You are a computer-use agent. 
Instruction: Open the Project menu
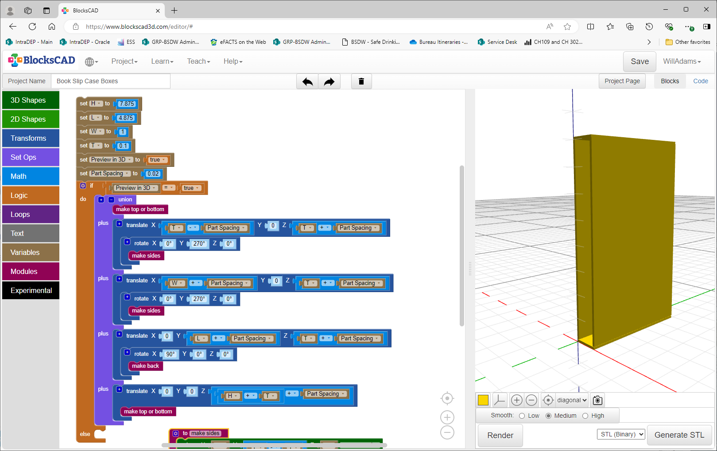point(124,62)
